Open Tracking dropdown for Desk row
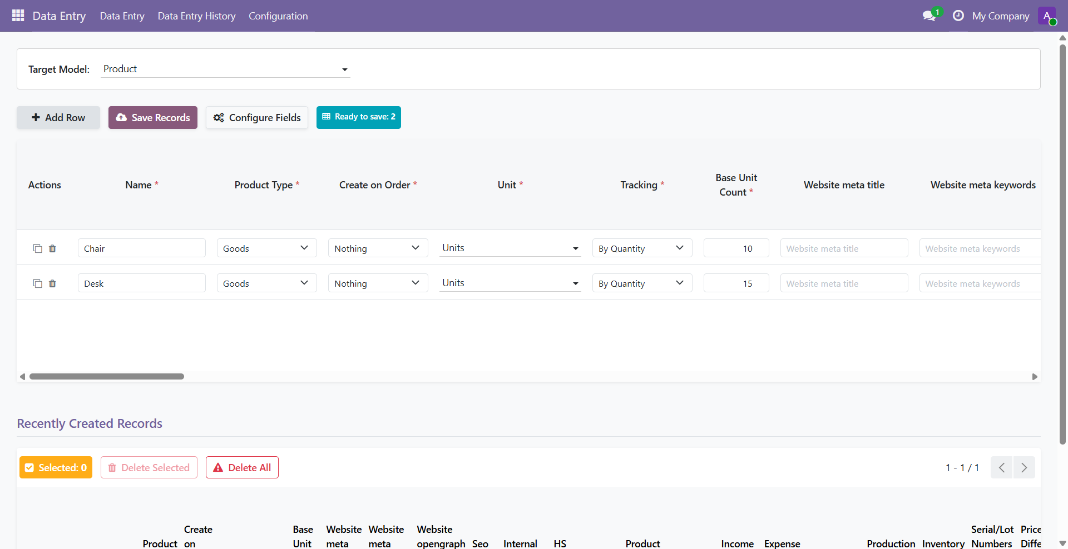Image resolution: width=1068 pixels, height=549 pixels. [641, 283]
